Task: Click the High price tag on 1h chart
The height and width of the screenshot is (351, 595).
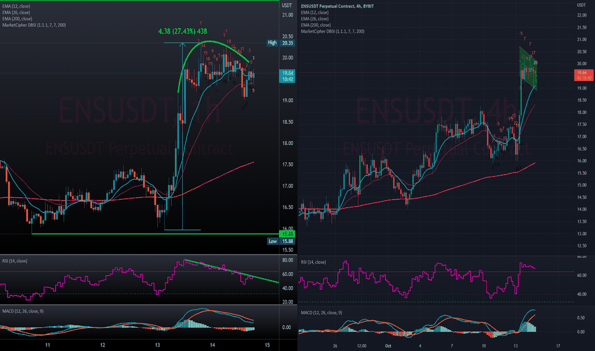Action: tap(272, 43)
